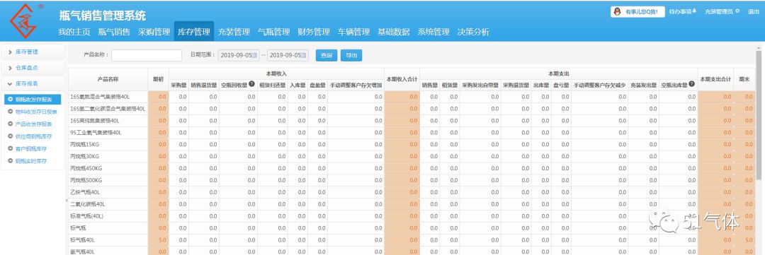The height and width of the screenshot is (255, 765).
Task: Select row 9S工业氧气集装格40L
Action: [412, 133]
